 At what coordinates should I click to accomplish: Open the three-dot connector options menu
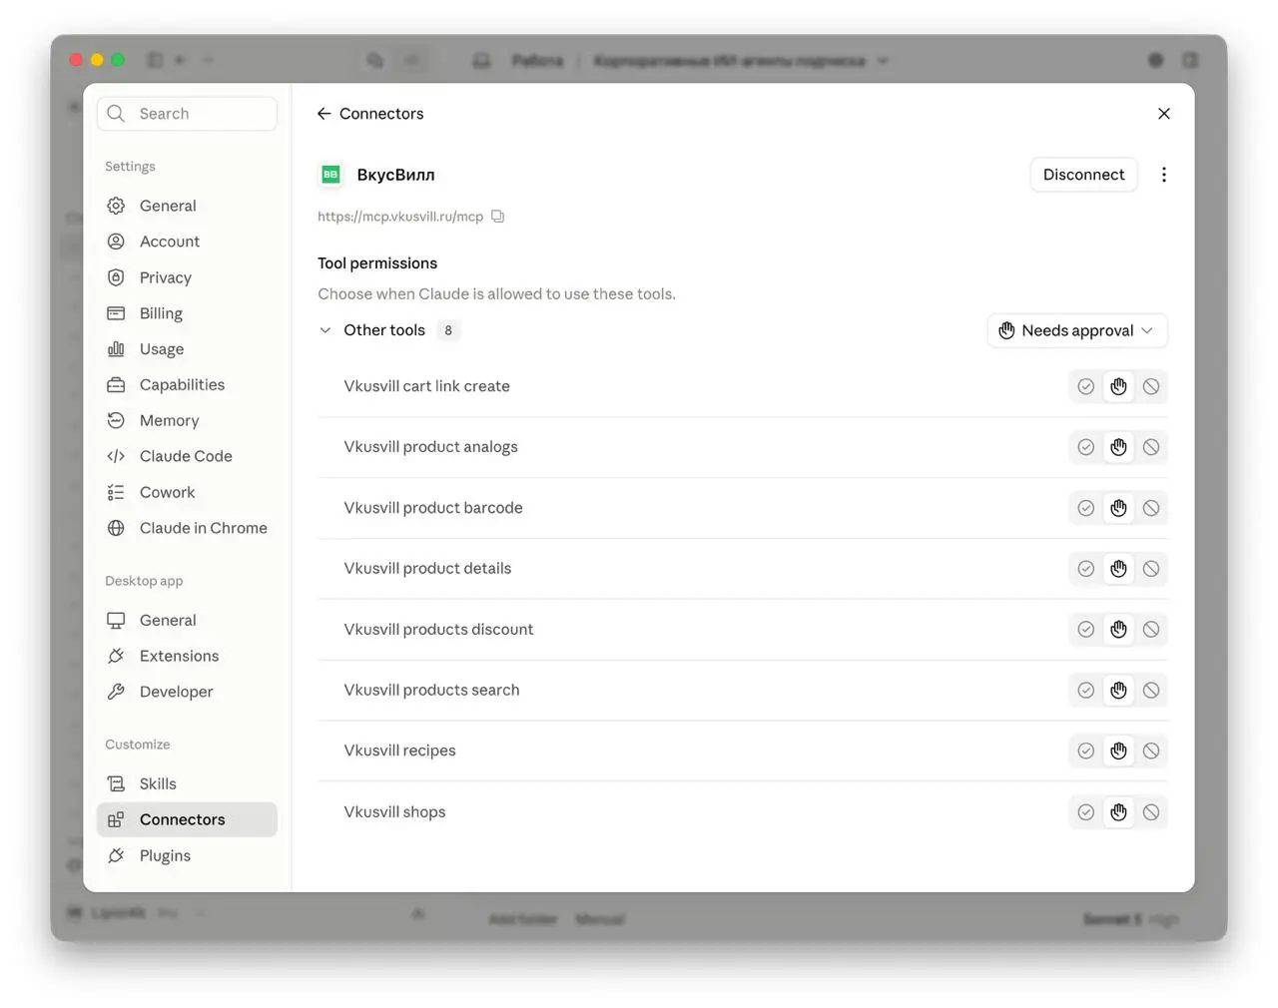pos(1163,175)
